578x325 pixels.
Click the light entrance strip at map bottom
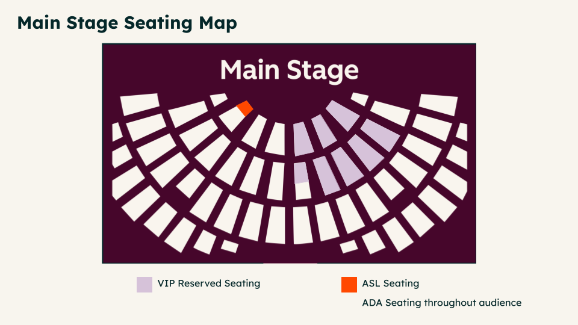[x=290, y=263]
